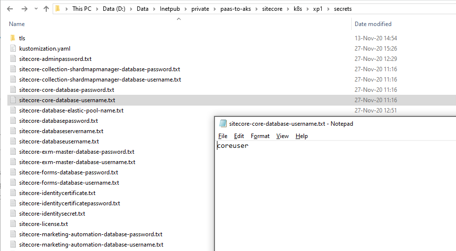Sort files by Date modified column
The image size is (456, 251).
tap(373, 24)
